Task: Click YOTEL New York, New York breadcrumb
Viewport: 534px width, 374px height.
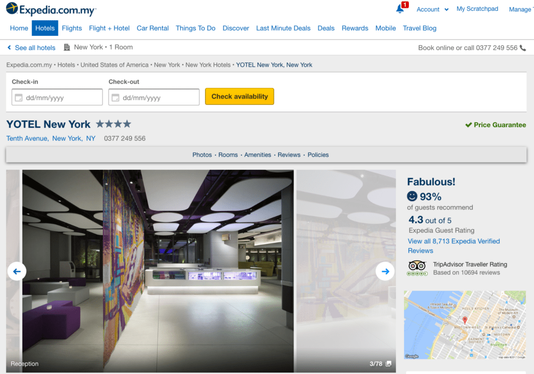Action: click(274, 65)
